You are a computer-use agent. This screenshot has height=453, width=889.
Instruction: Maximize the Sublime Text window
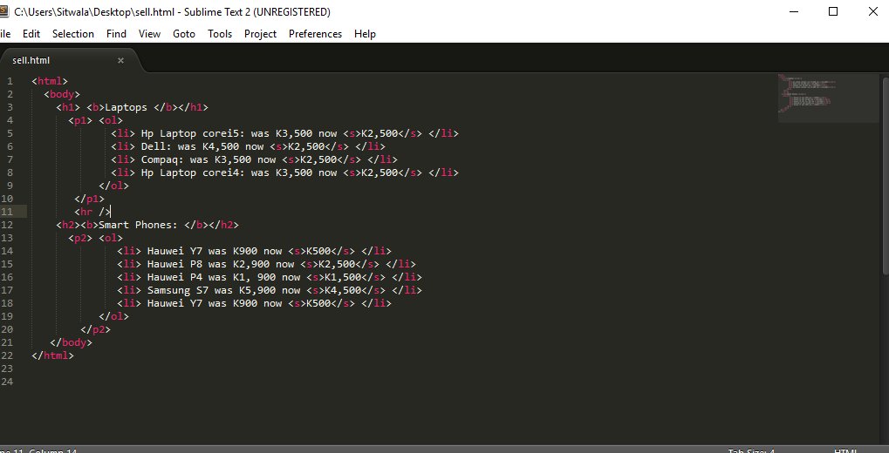coord(833,11)
